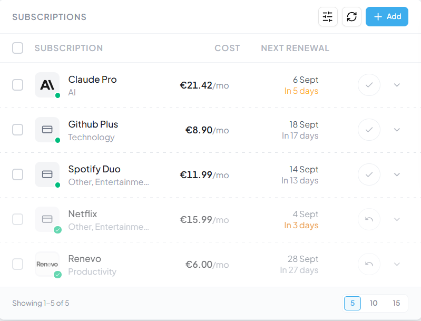
Task: Undo Netflix payment with the undo arrow
Action: pyautogui.click(x=369, y=219)
